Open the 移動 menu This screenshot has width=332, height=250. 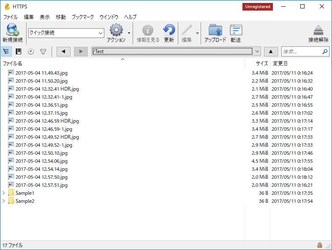(61, 17)
